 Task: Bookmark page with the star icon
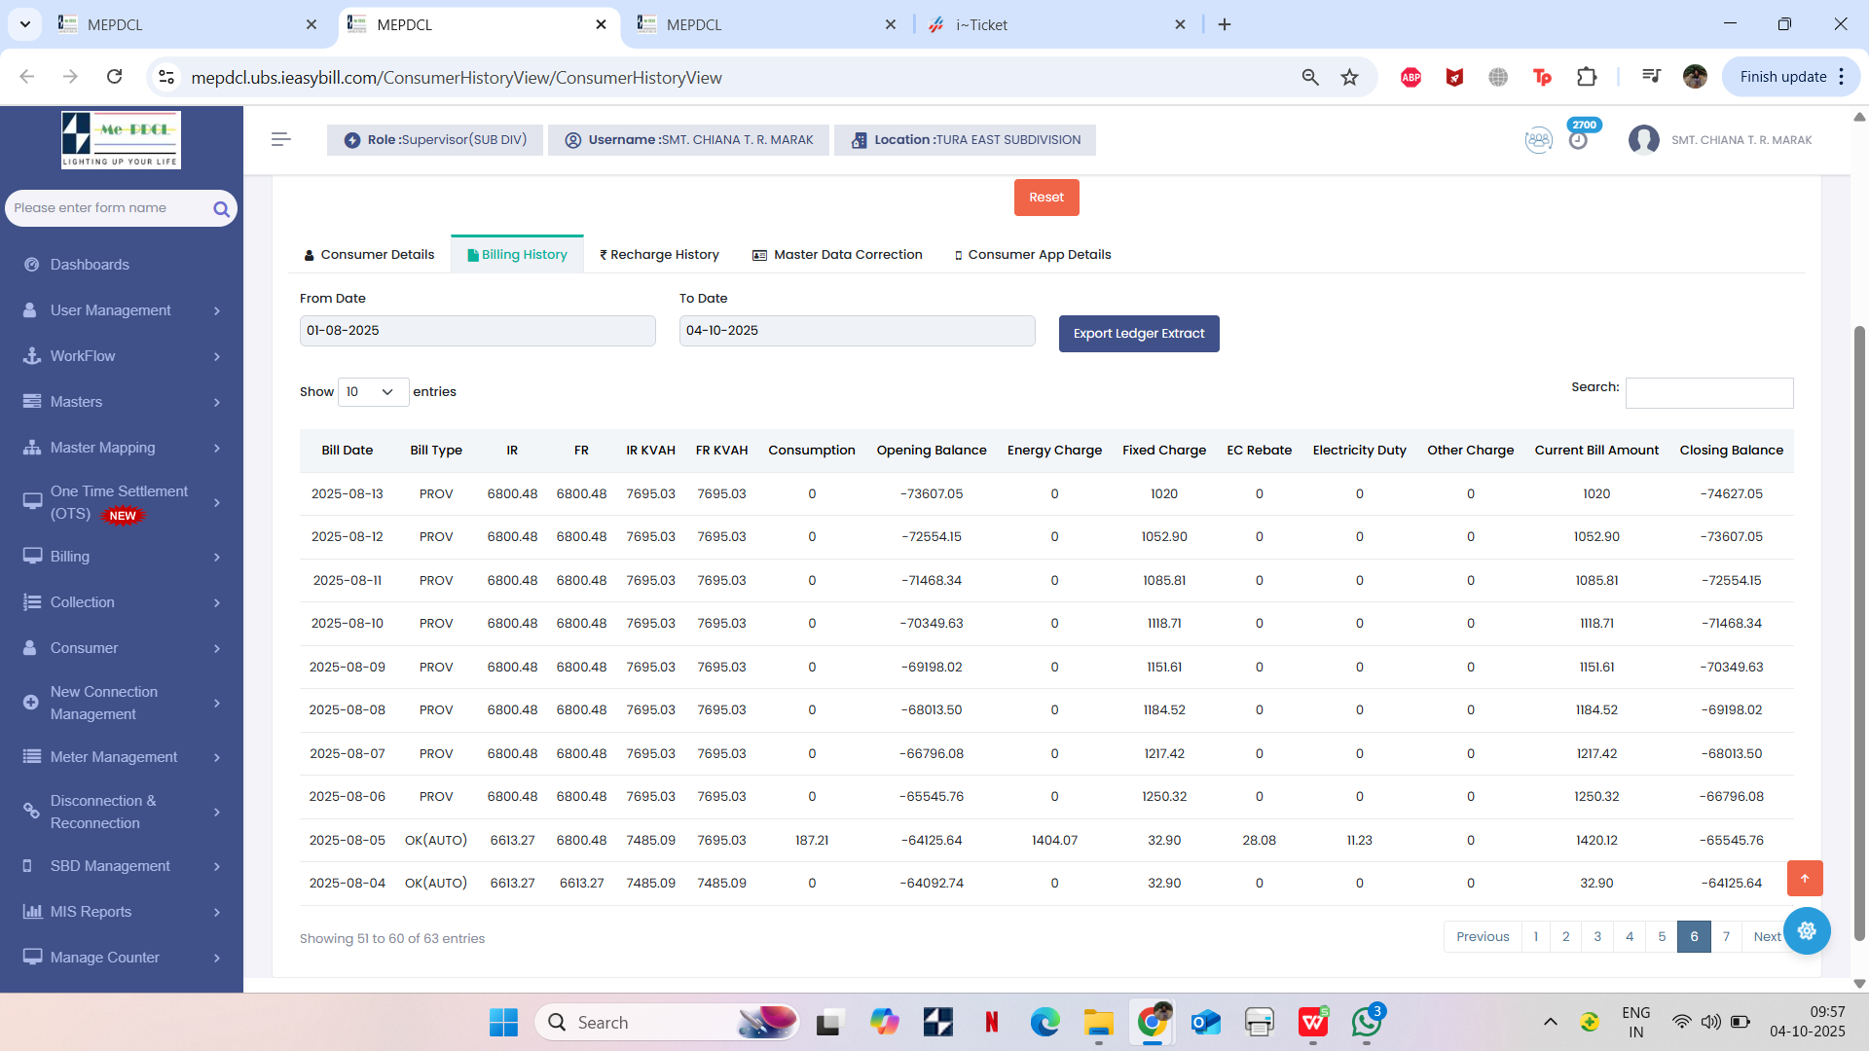click(x=1349, y=77)
